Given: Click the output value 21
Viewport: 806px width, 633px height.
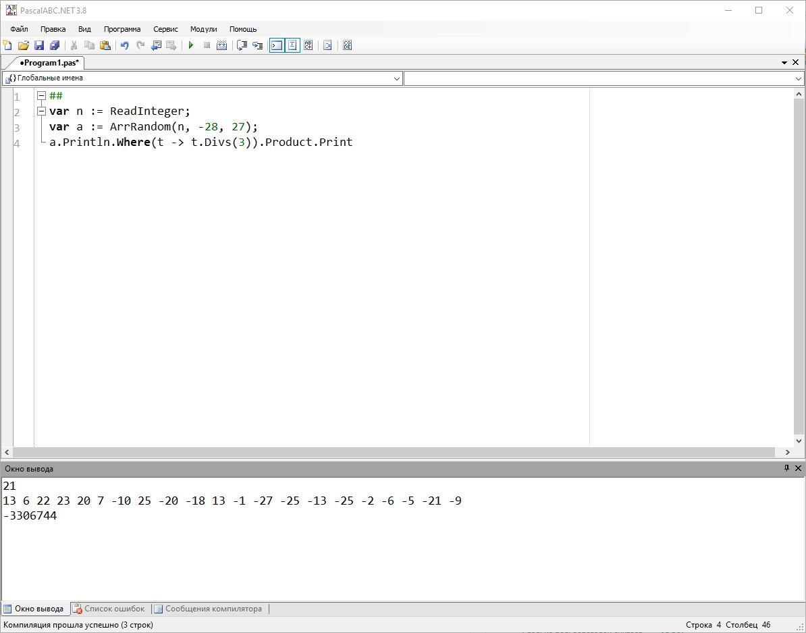Looking at the screenshot, I should tap(9, 485).
